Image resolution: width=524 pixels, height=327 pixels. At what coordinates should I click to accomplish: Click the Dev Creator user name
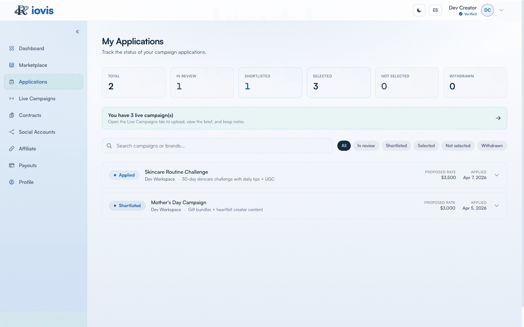[x=463, y=8]
